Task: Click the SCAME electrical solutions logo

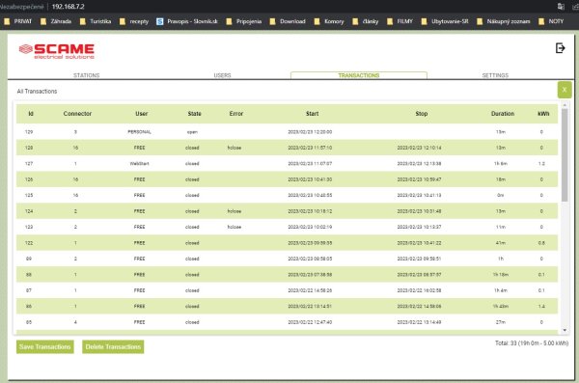Action: point(57,51)
